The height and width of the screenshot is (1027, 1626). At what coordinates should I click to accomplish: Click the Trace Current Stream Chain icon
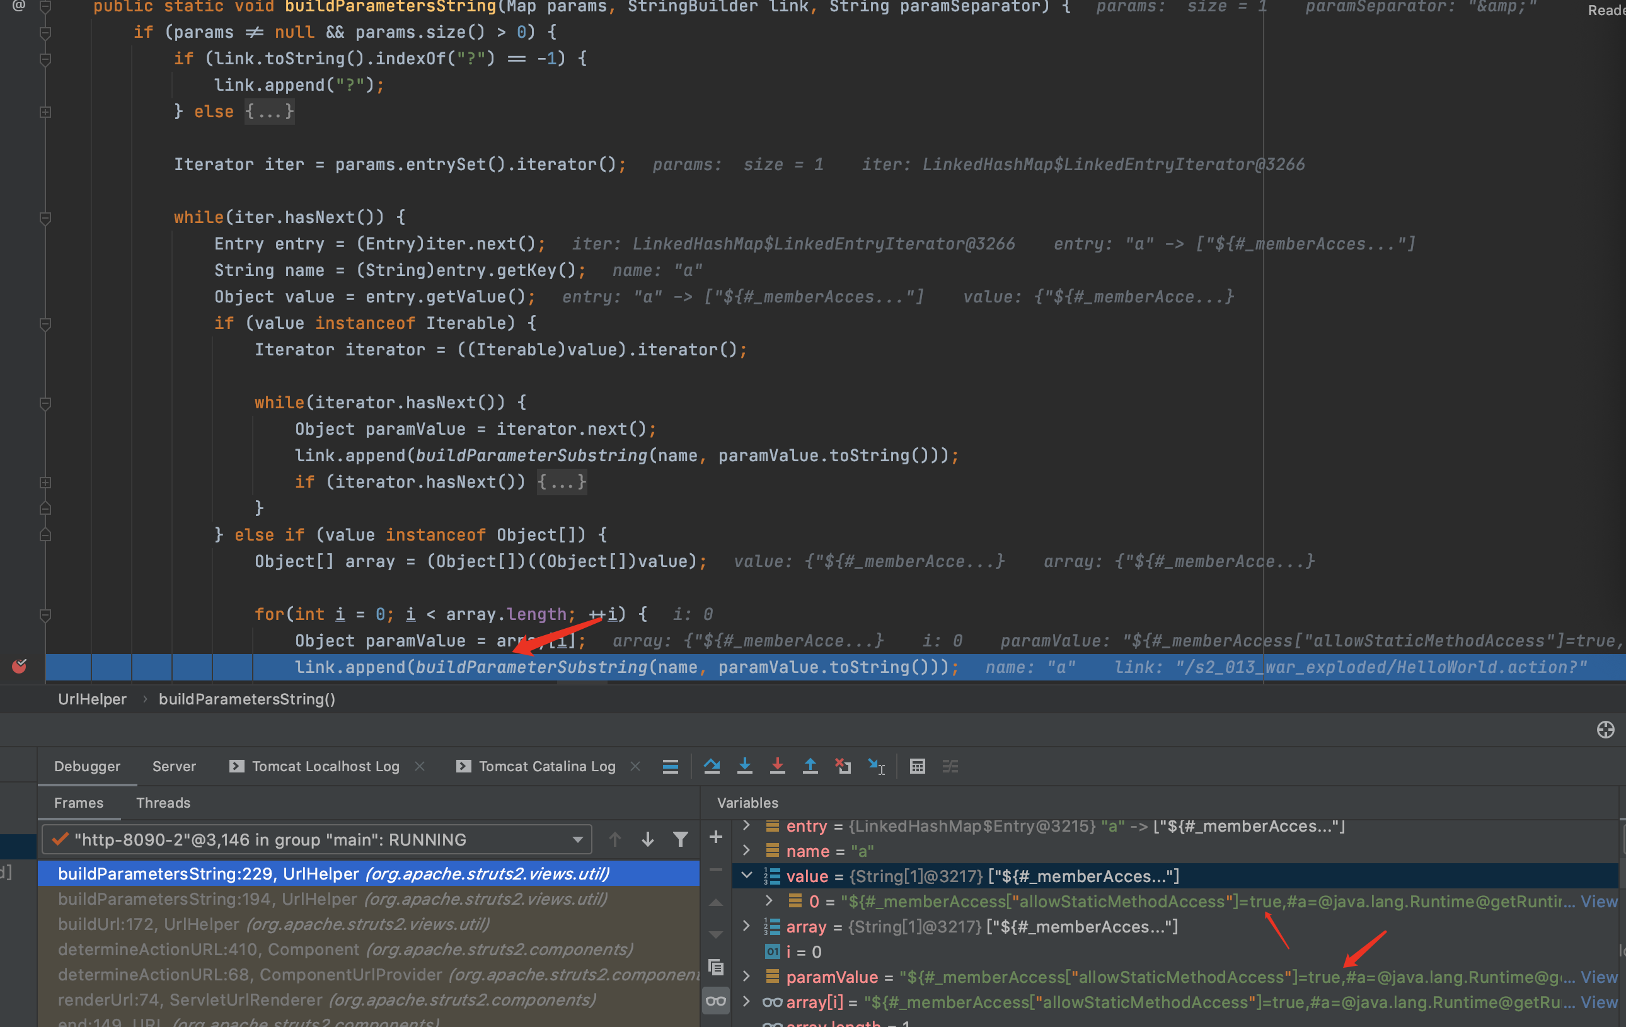pos(950,766)
